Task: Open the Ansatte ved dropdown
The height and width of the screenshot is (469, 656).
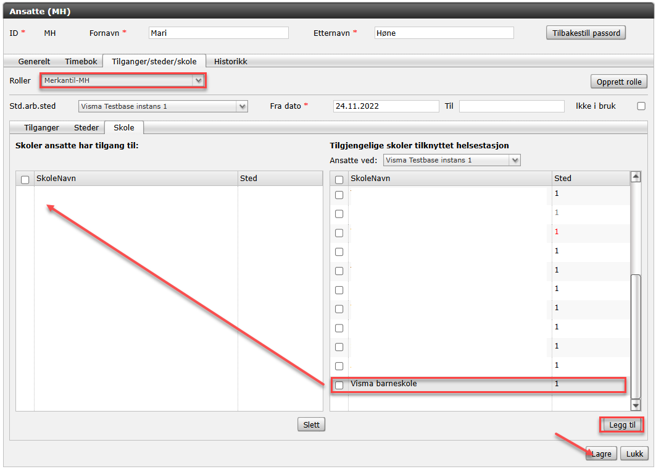Action: point(452,160)
